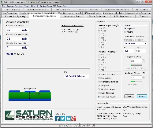
Task: Select Microstrip passive circuit
Action: 104,78
